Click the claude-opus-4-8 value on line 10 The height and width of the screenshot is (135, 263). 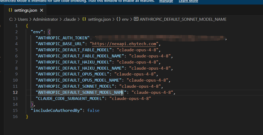(147, 80)
